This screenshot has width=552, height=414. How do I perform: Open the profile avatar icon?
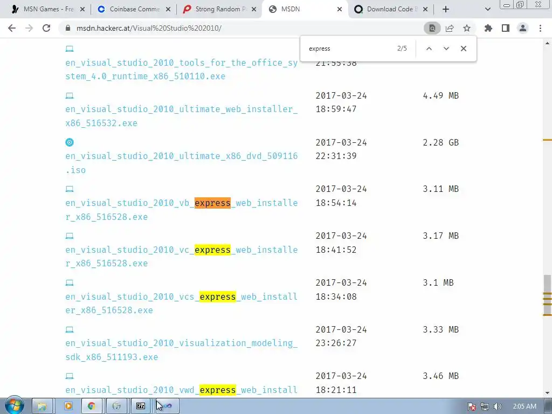[523, 28]
